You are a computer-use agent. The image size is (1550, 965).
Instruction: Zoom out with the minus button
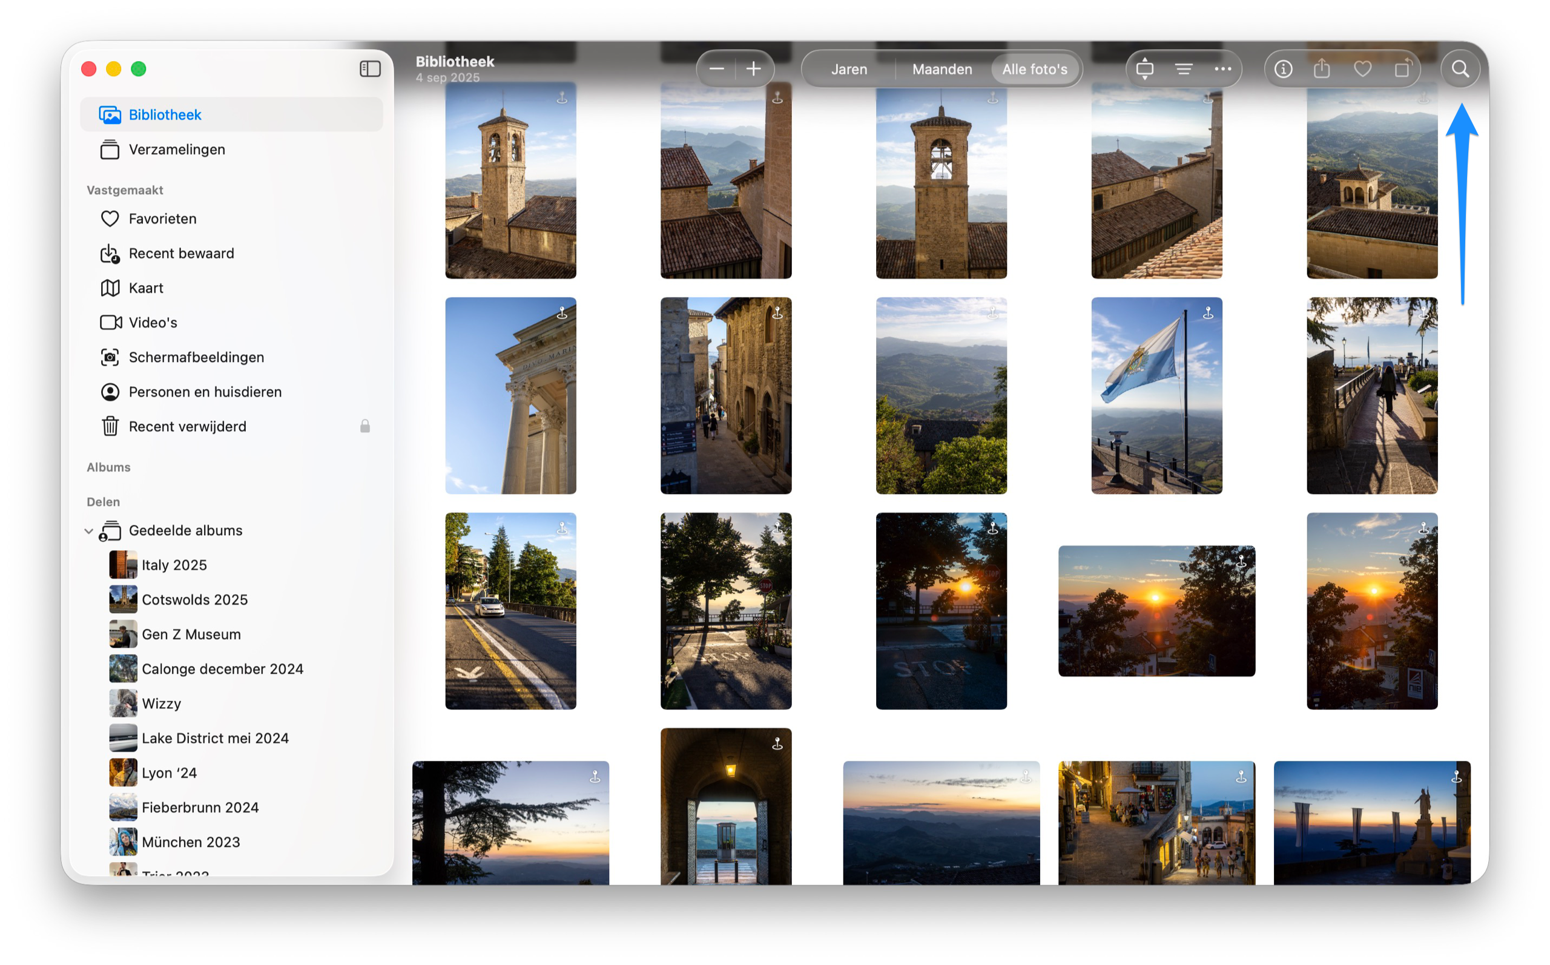pyautogui.click(x=717, y=69)
